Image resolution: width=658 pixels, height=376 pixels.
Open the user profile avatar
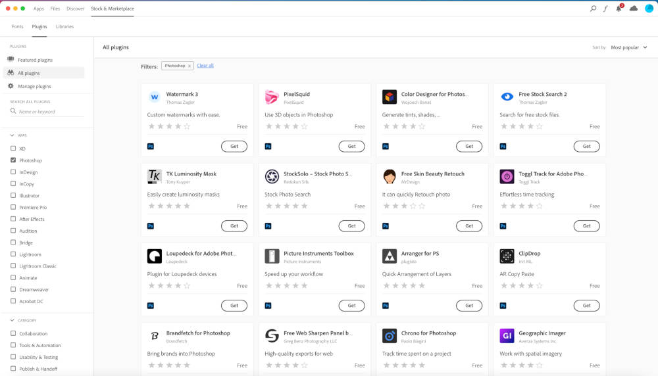pos(649,9)
